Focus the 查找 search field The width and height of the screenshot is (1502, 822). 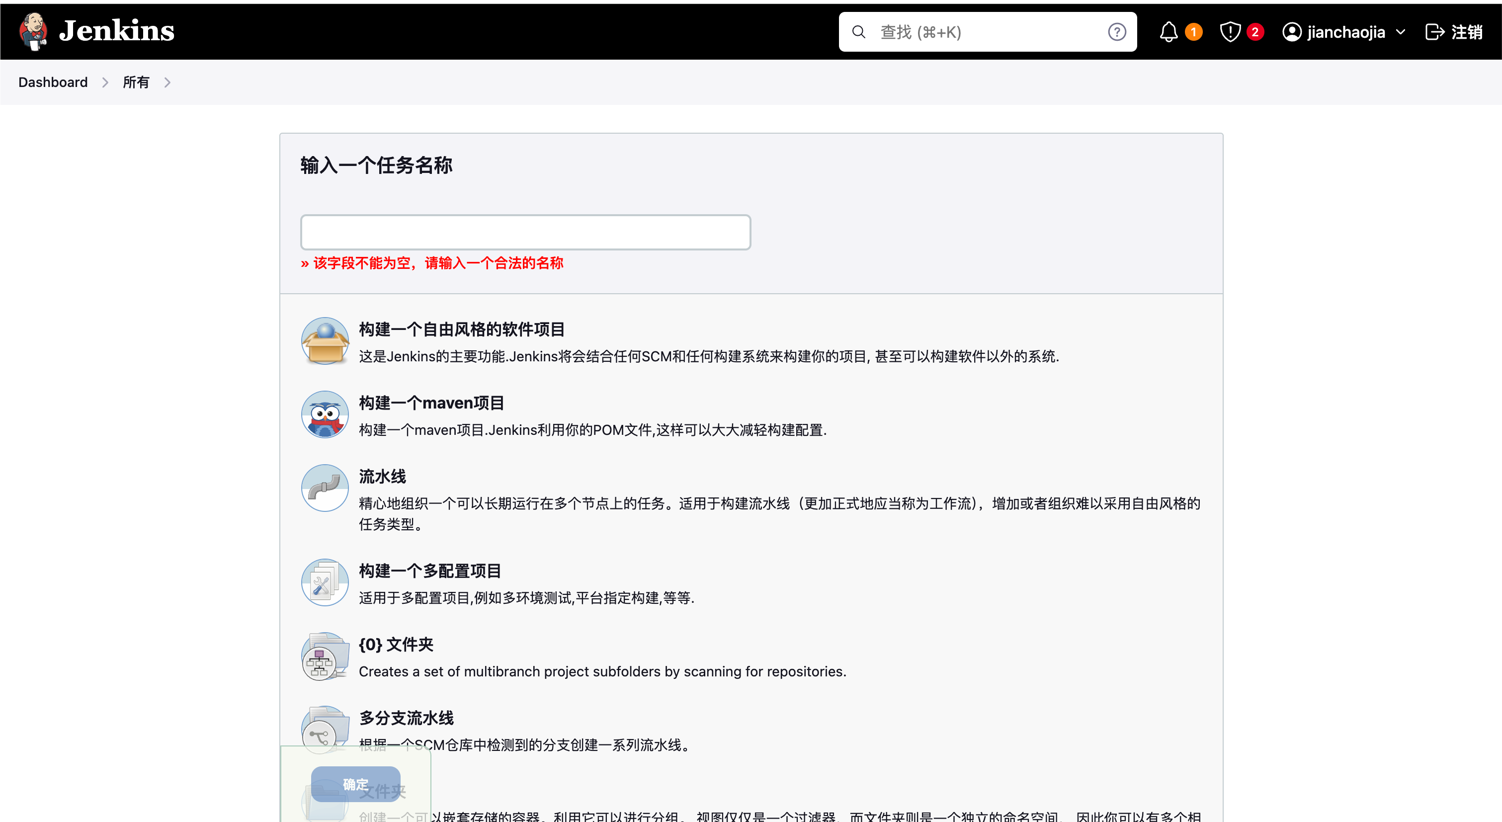coord(987,32)
